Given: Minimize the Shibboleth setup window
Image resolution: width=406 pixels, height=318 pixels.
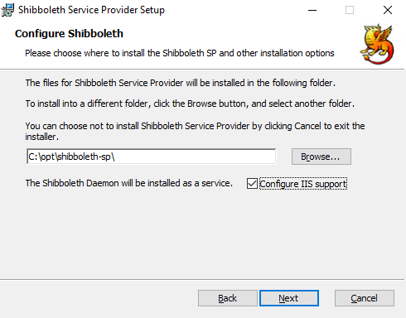Looking at the screenshot, I should [312, 10].
